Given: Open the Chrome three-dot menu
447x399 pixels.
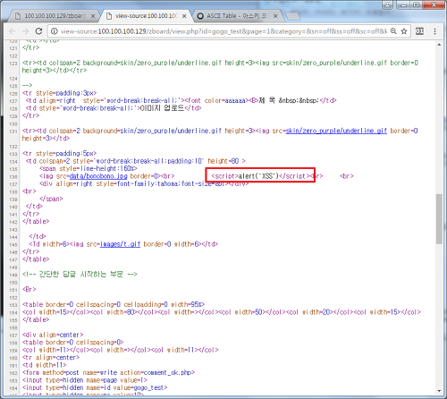Looking at the screenshot, I should pyautogui.click(x=434, y=31).
